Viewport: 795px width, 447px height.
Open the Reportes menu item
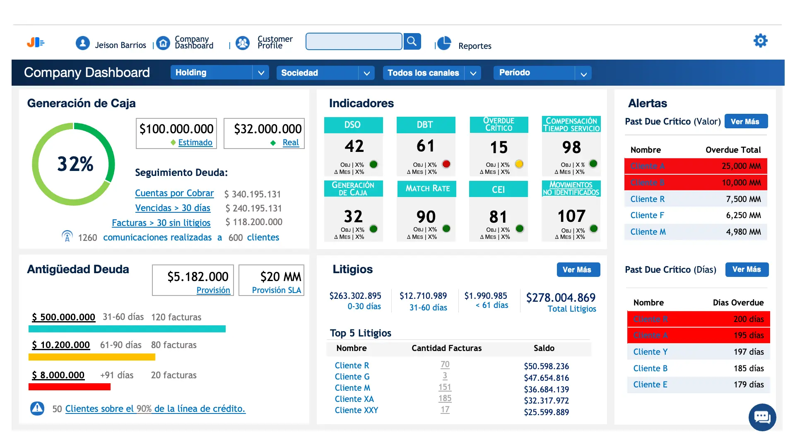coord(475,46)
